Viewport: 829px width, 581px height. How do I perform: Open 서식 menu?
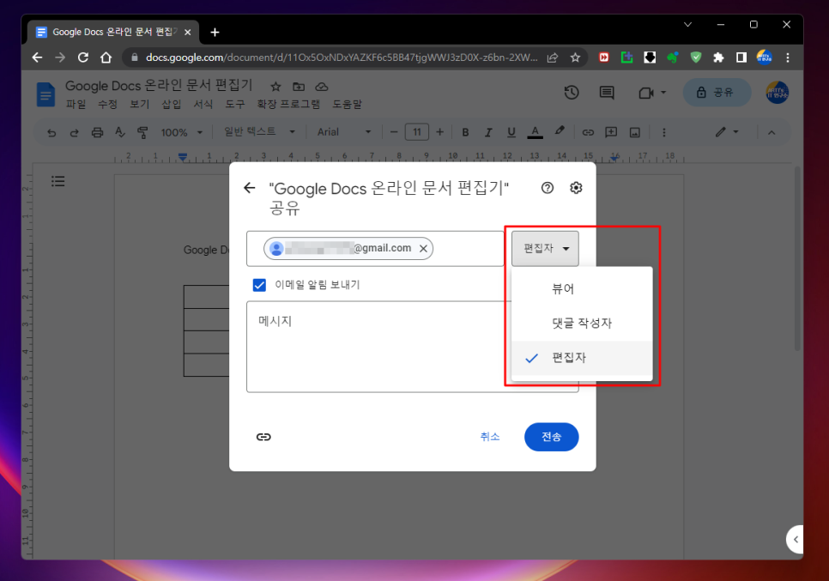click(203, 104)
